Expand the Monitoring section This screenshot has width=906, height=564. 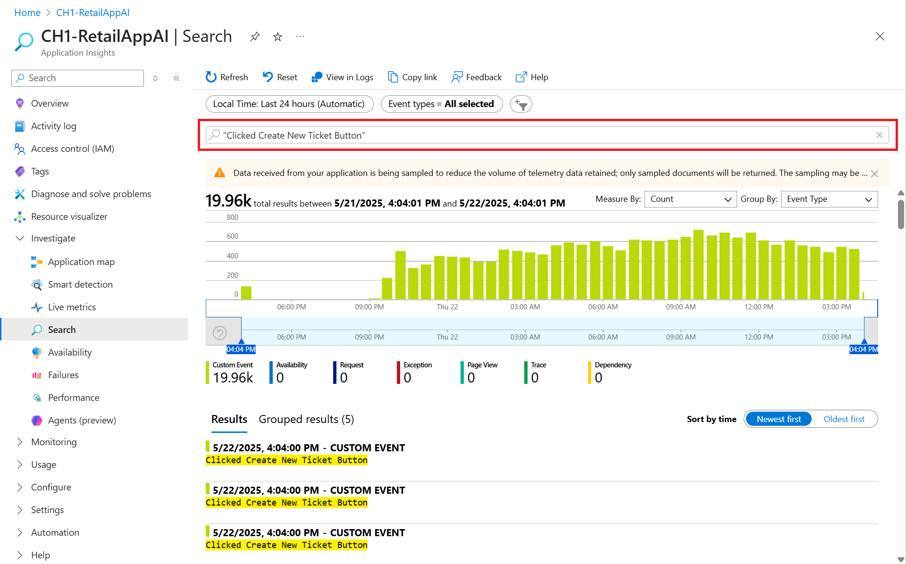(x=53, y=442)
